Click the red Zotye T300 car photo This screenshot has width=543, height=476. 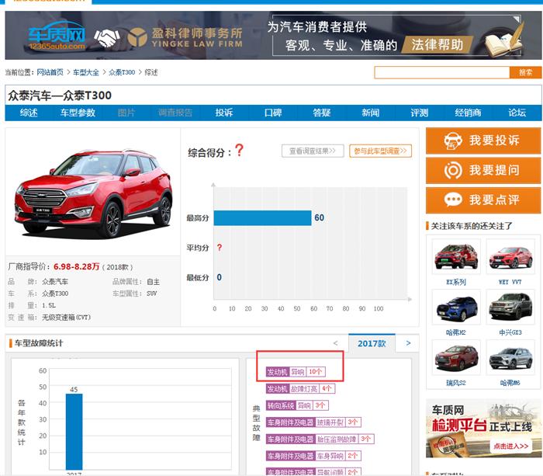coord(93,193)
